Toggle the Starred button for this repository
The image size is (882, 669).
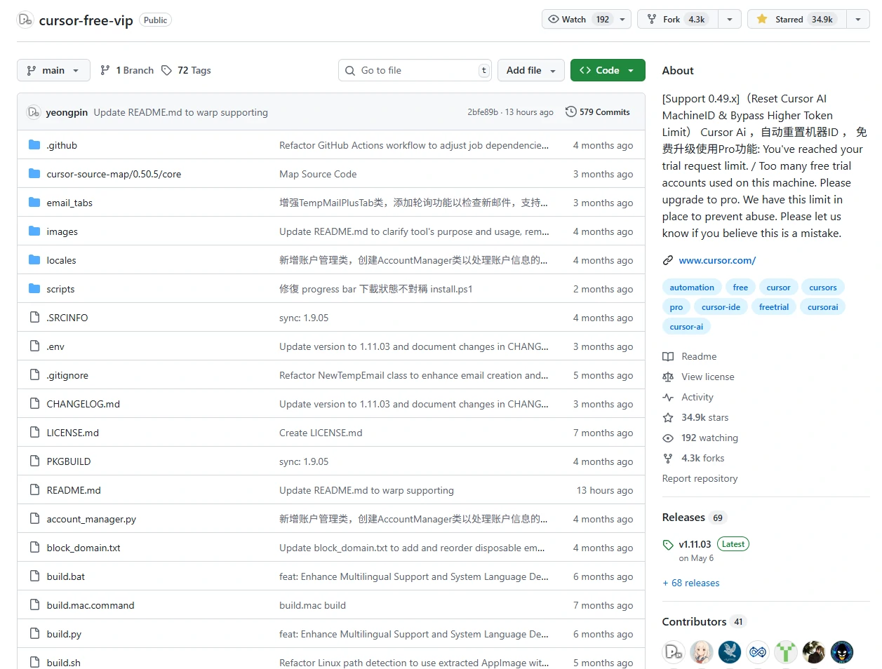pos(797,20)
